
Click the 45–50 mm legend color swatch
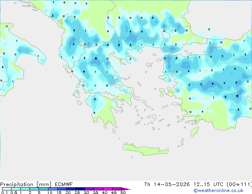(x=117, y=189)
